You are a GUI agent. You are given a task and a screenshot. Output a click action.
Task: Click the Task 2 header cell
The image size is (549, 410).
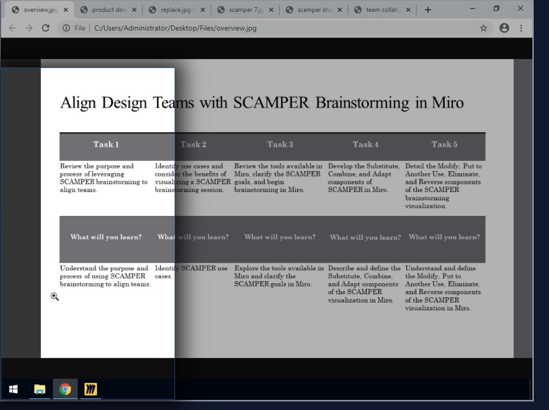click(x=193, y=145)
